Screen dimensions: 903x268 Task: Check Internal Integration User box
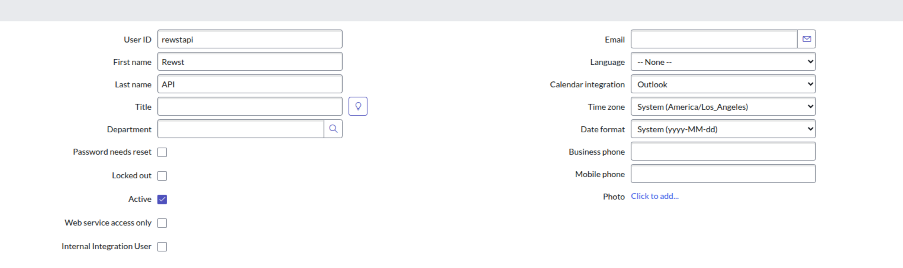(x=162, y=247)
